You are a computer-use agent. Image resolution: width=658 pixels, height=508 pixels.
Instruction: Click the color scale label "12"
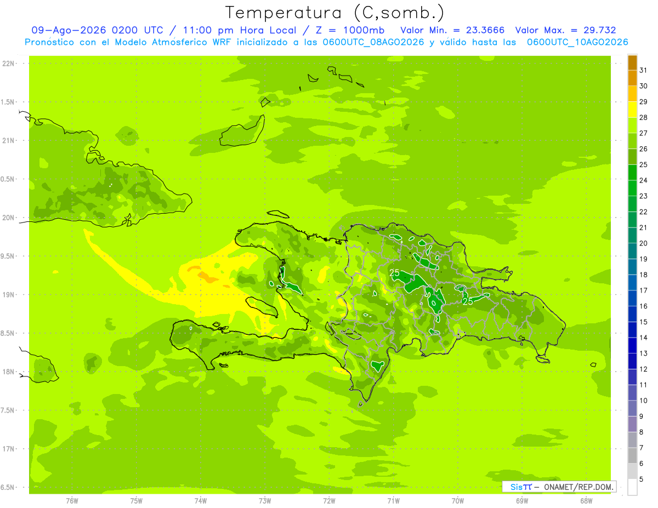(x=644, y=369)
